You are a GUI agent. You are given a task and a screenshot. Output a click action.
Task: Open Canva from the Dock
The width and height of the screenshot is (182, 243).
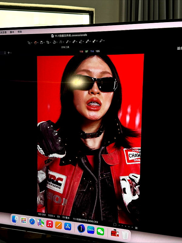[x=91, y=230]
